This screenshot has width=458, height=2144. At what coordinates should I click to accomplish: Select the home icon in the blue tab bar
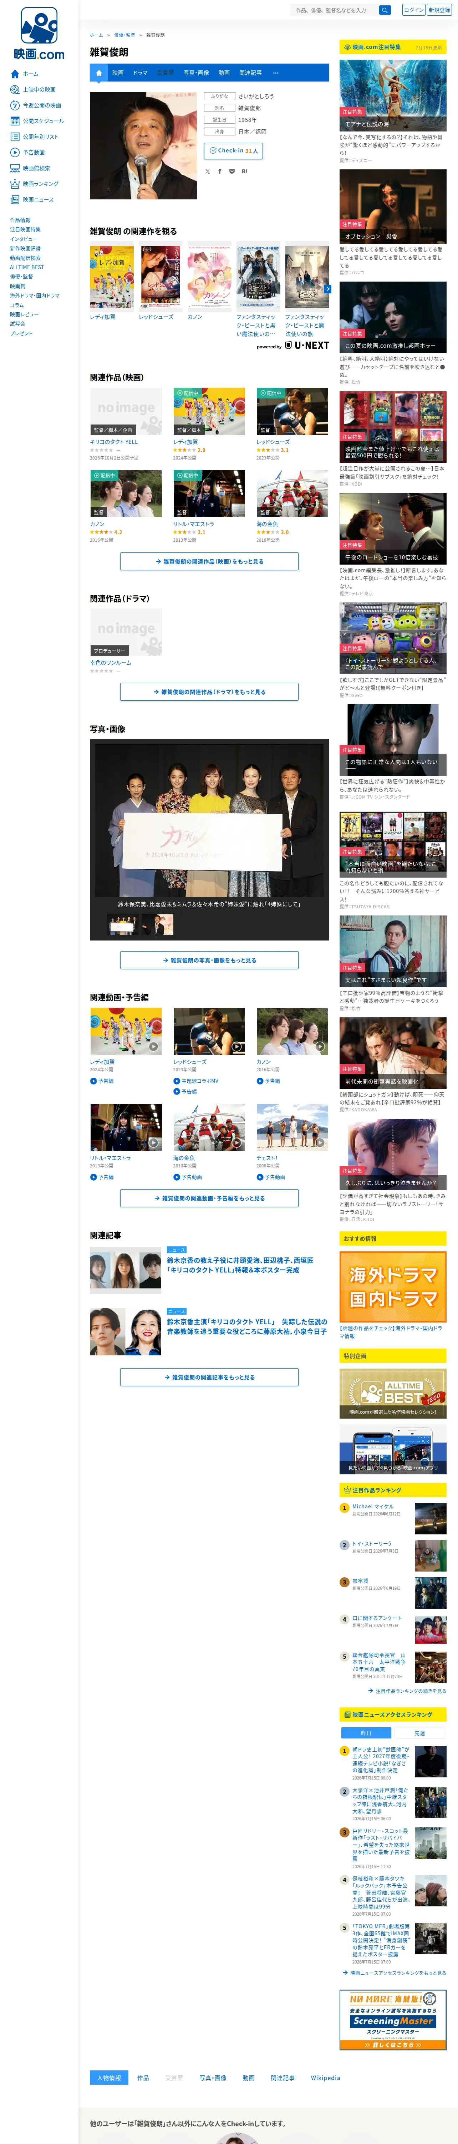[98, 73]
